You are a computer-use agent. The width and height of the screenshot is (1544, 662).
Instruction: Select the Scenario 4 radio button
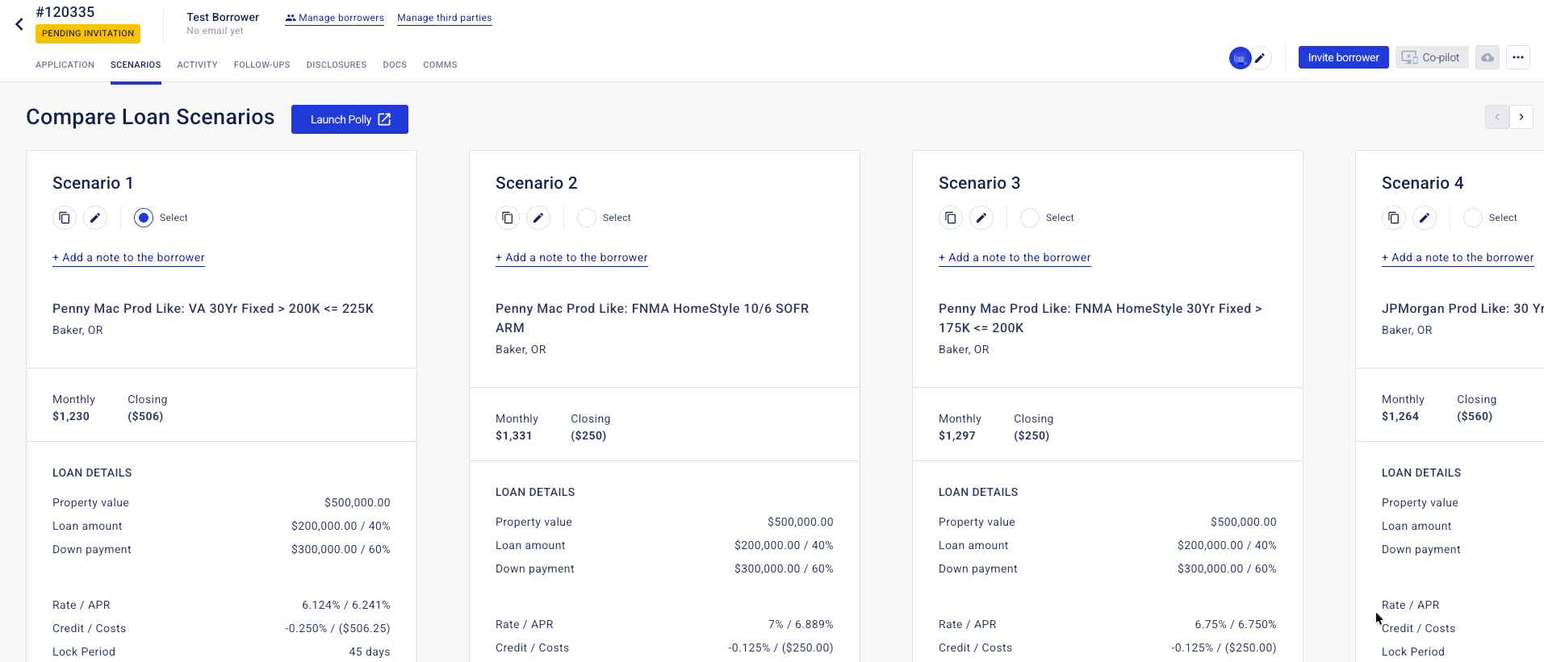(1473, 218)
